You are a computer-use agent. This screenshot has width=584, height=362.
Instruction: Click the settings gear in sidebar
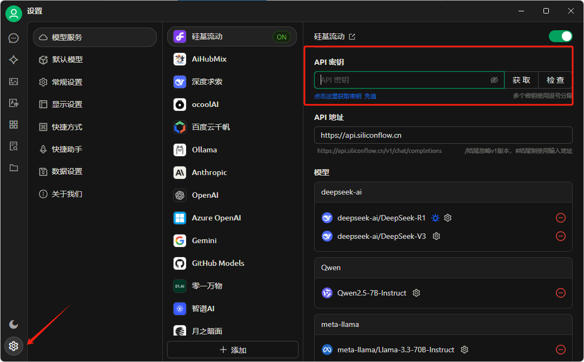(14, 346)
